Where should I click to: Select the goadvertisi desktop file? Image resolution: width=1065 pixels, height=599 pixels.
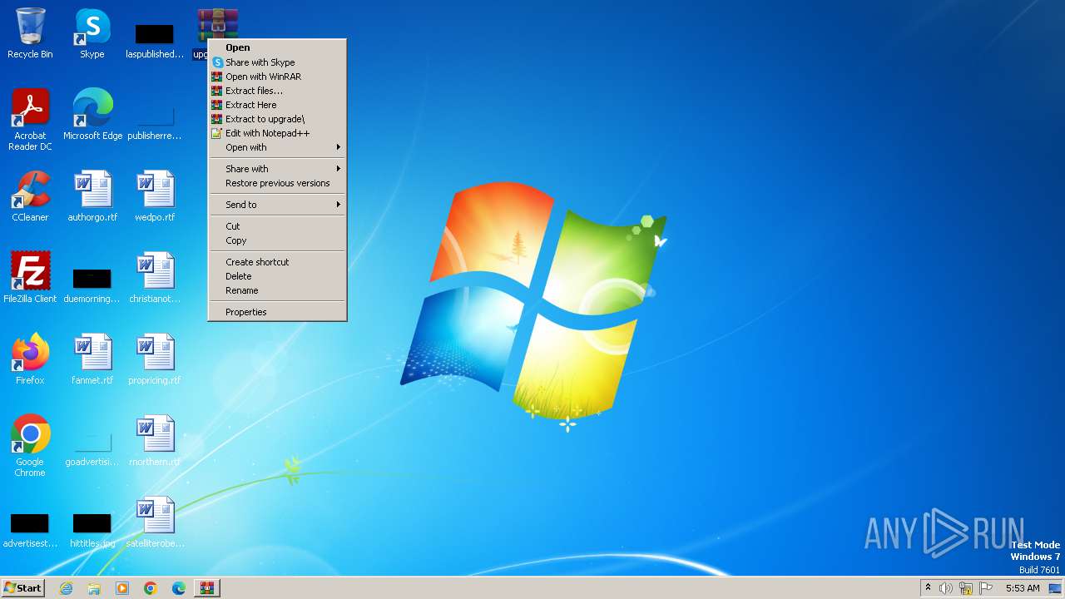pos(92,449)
